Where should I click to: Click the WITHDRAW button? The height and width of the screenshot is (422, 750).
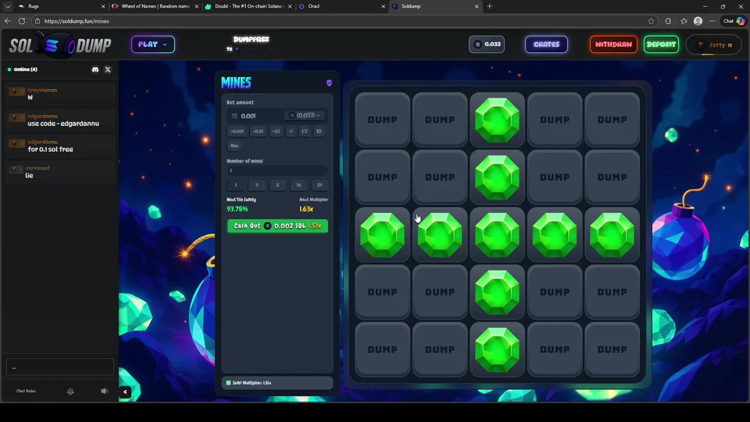click(613, 45)
